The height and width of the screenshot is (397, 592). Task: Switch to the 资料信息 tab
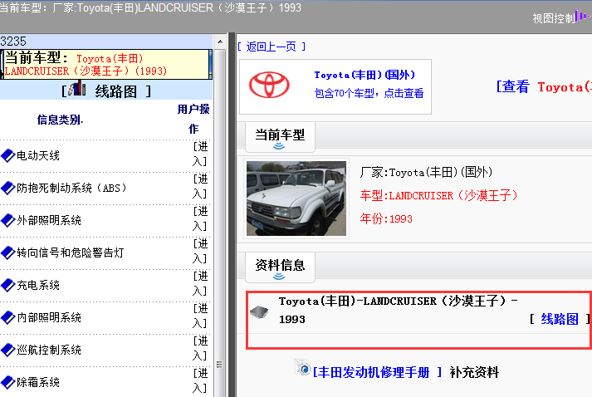(280, 267)
